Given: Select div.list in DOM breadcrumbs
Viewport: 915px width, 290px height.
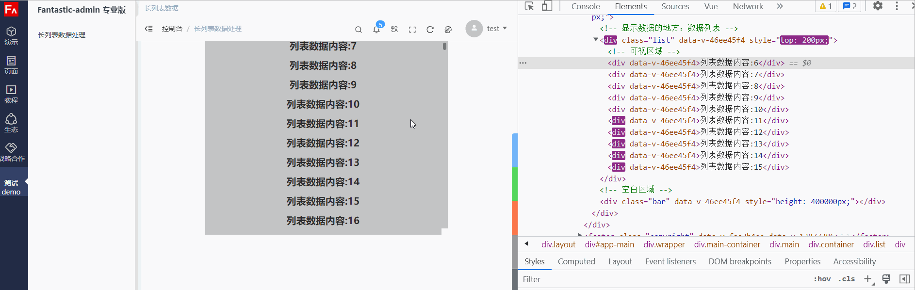Looking at the screenshot, I should point(874,244).
